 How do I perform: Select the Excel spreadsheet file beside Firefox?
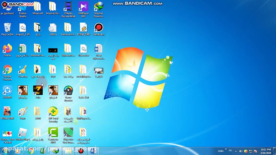(23, 50)
